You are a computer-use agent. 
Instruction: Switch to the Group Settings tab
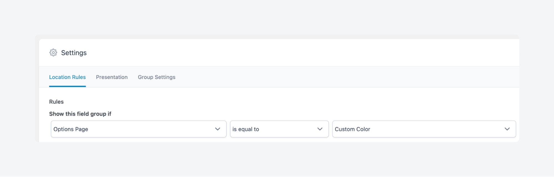tap(157, 77)
